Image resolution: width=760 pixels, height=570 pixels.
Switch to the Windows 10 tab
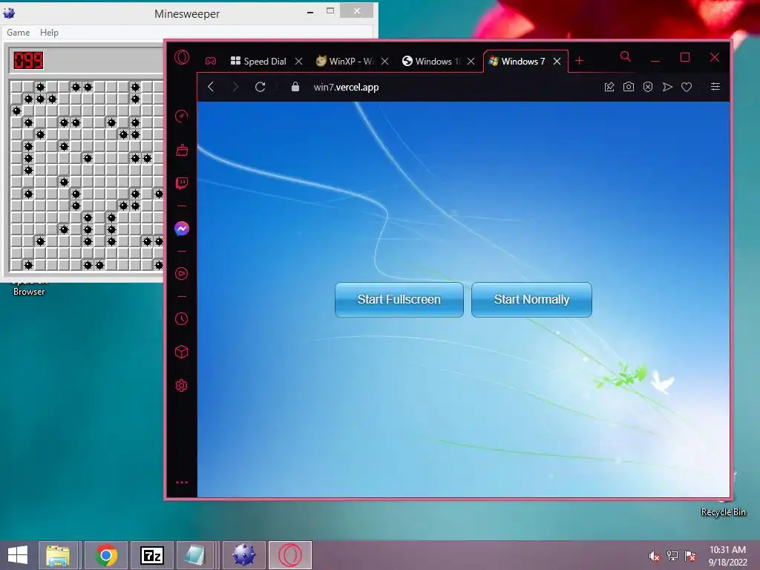[431, 61]
